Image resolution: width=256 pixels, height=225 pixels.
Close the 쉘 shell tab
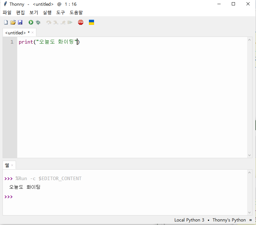12,165
